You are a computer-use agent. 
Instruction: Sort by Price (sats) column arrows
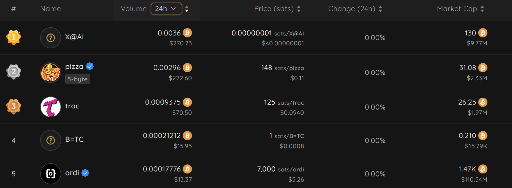299,9
